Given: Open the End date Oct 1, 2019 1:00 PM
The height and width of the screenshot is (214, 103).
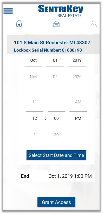Looking at the screenshot, I should [x=57, y=176].
